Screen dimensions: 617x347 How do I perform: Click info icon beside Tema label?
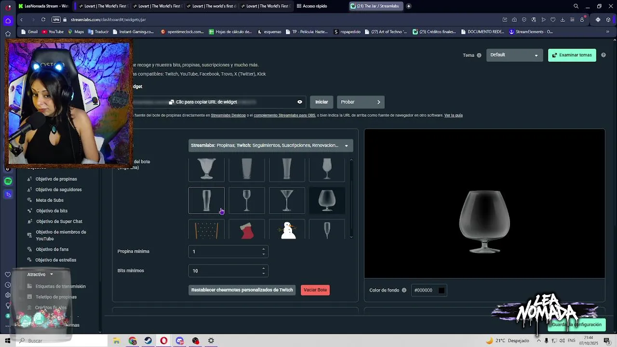point(479,55)
